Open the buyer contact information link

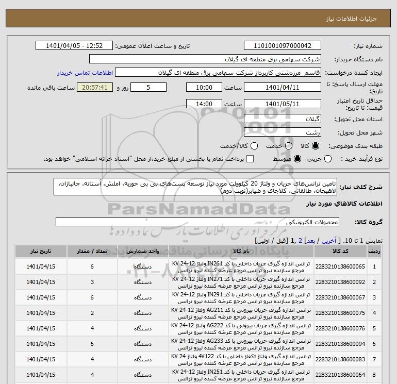[85, 73]
